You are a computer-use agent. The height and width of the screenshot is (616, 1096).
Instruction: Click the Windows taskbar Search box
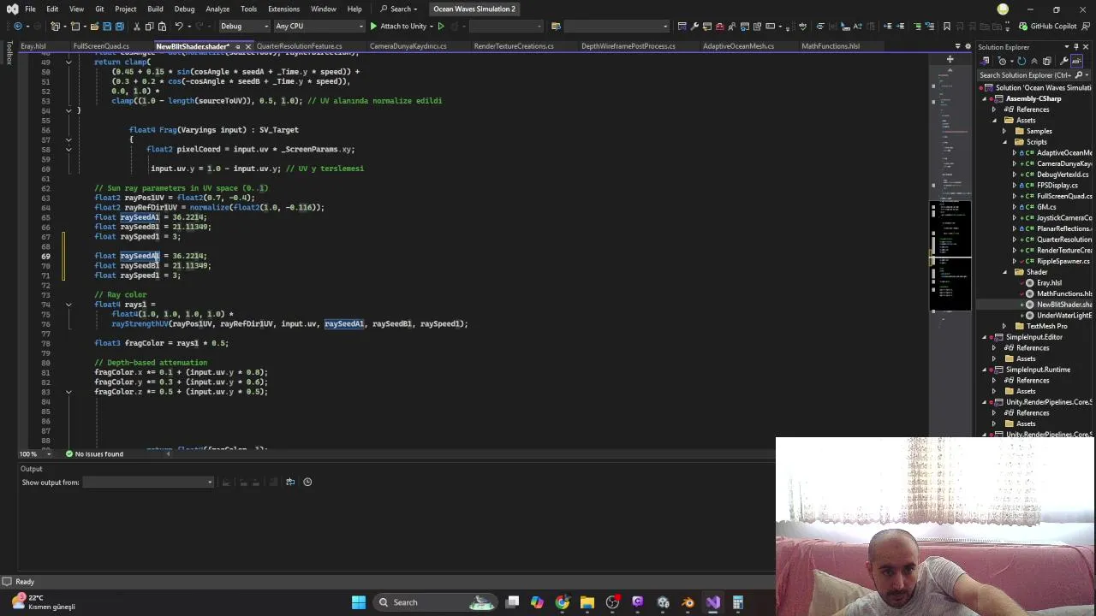pos(435,602)
